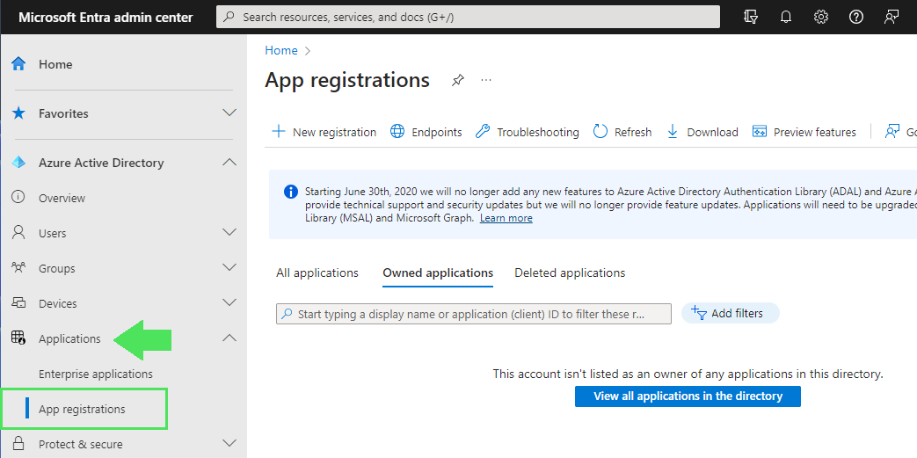
Task: Switch to All applications tab
Action: click(x=317, y=273)
